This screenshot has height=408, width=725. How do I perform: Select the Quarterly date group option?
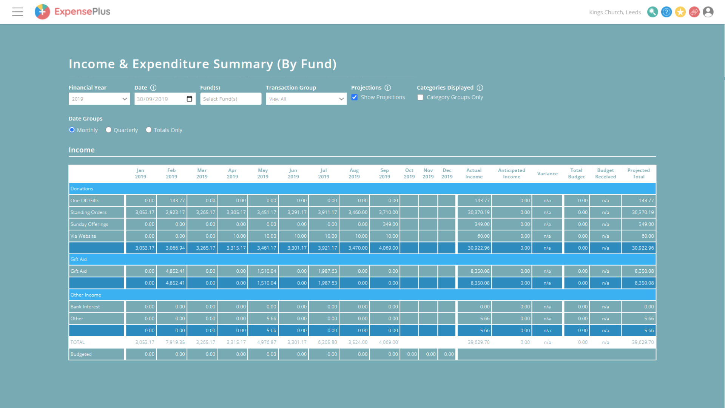(109, 130)
